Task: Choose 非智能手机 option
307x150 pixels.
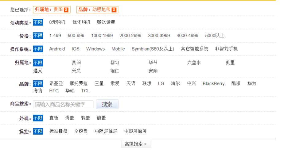Action: click(x=226, y=49)
